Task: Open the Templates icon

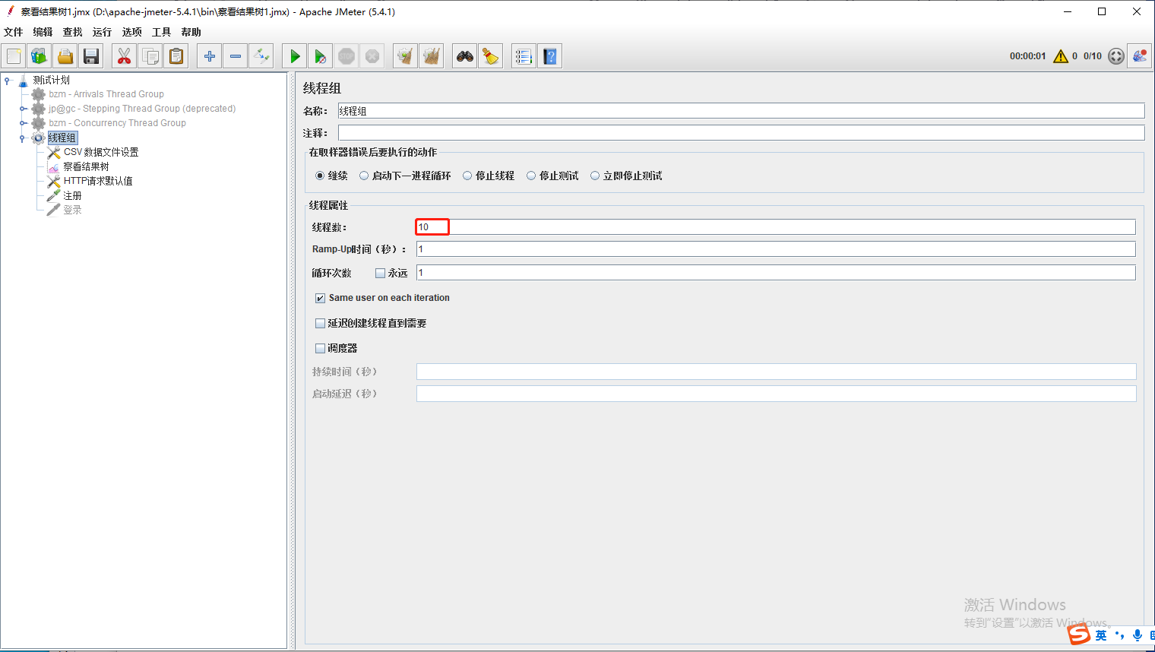Action: pyautogui.click(x=40, y=56)
